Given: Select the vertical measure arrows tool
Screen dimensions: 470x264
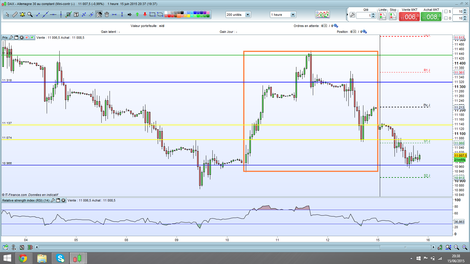Looking at the screenshot, I should point(122,14).
